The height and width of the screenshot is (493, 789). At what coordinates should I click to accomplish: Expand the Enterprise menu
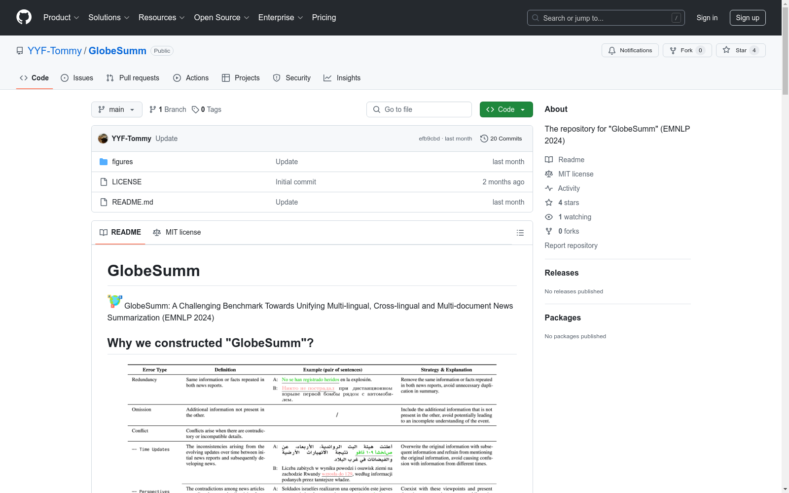tap(281, 17)
